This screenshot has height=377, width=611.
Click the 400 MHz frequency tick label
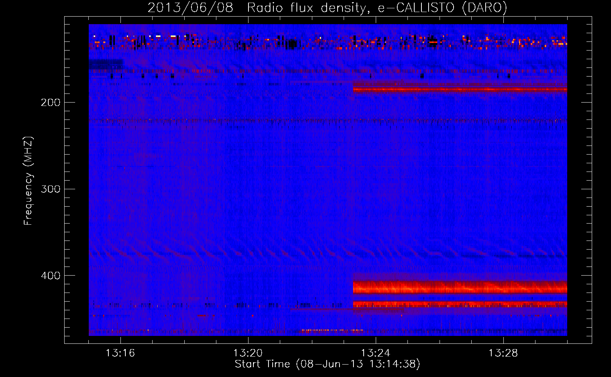51,276
